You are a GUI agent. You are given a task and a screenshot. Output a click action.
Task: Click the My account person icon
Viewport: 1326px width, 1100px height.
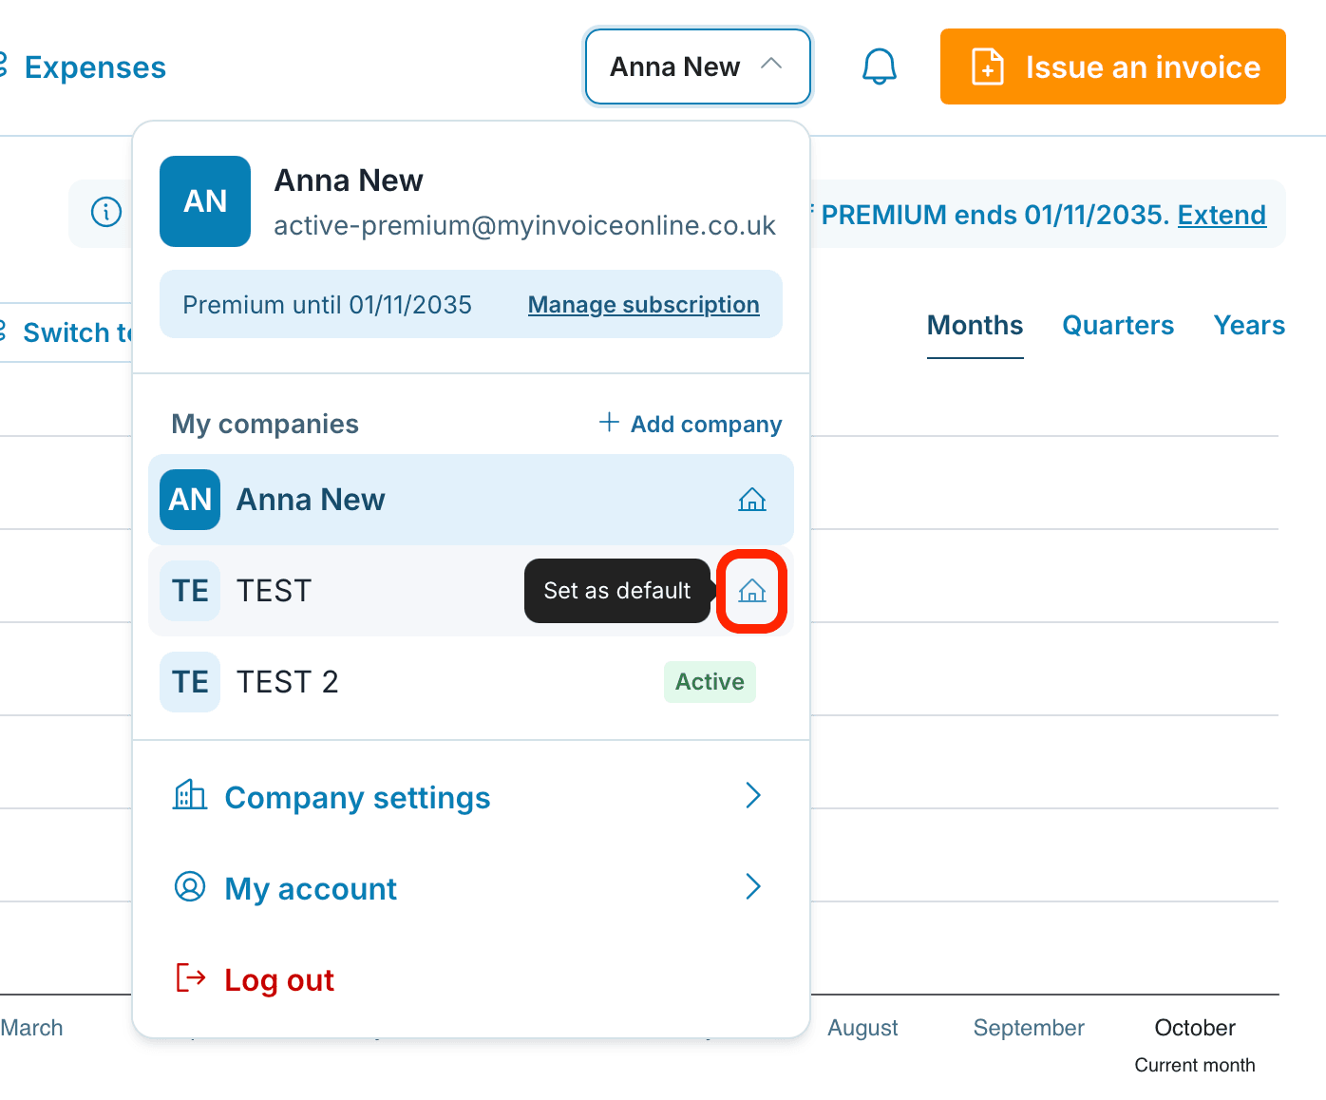(x=190, y=886)
